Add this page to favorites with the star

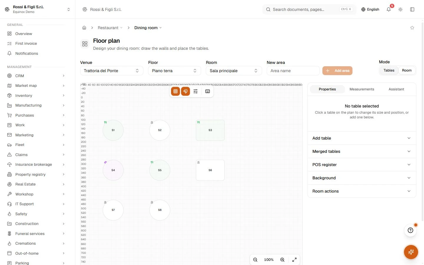412,28
